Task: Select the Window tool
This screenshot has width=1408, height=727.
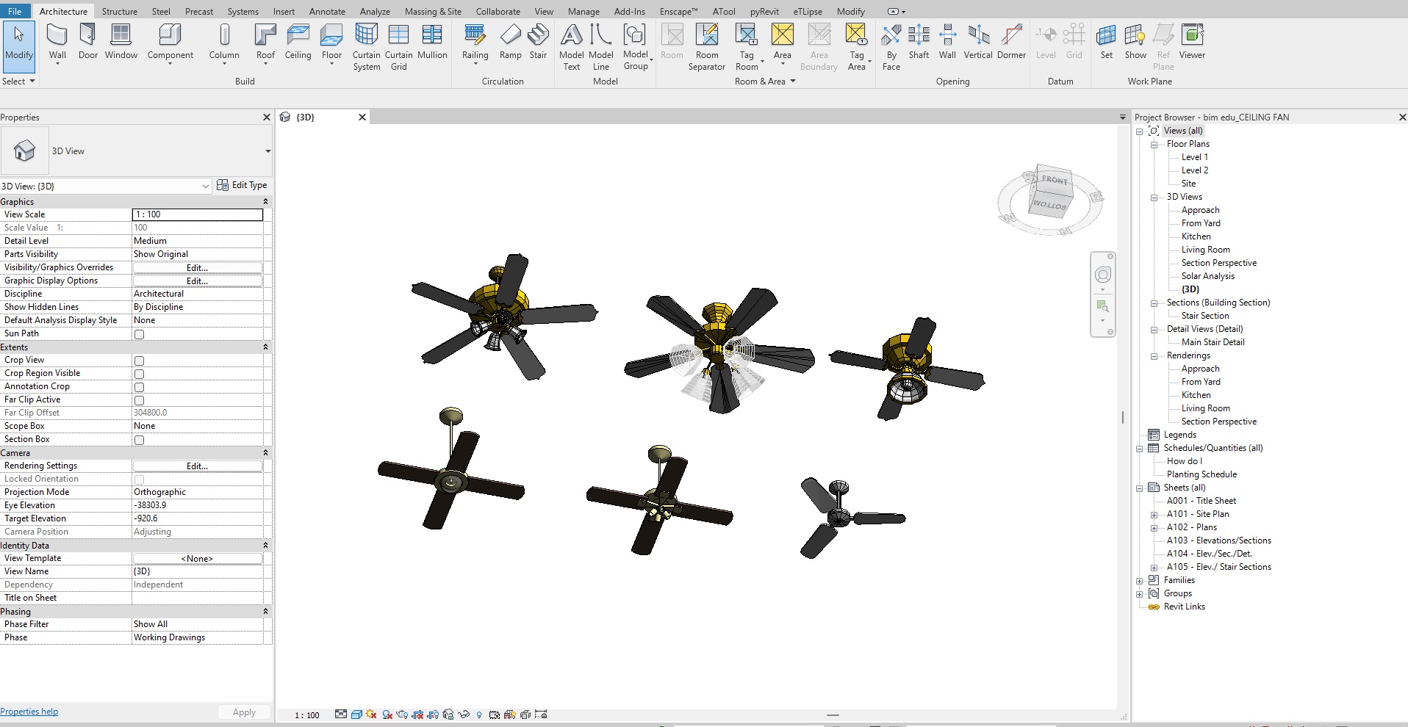Action: (x=121, y=41)
